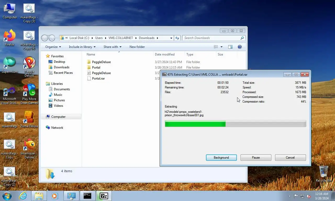
Task: Sort files by the Name column header
Action: pos(119,54)
